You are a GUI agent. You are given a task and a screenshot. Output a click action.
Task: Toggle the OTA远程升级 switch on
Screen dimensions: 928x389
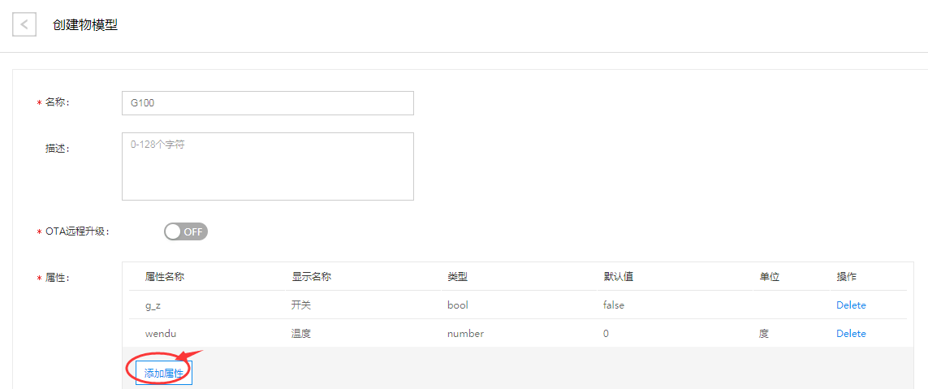186,231
